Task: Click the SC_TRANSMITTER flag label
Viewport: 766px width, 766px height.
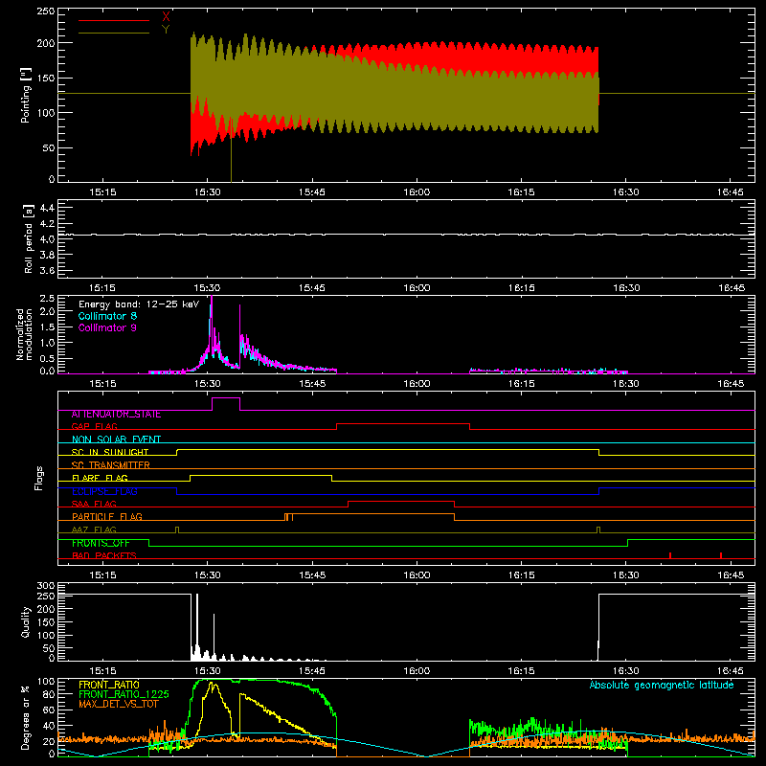Action: click(x=110, y=465)
